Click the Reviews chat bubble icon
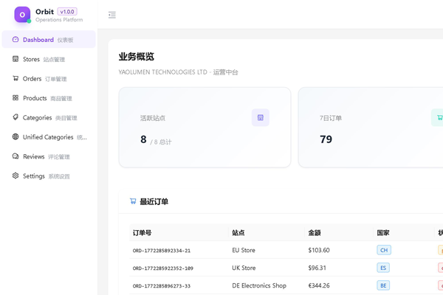Image resolution: width=443 pixels, height=295 pixels. pos(16,156)
